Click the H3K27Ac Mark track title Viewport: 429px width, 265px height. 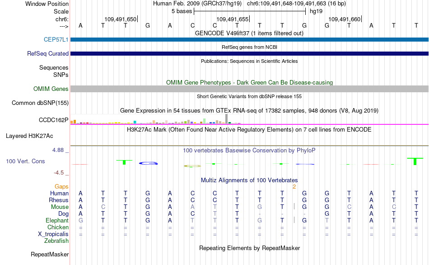[249, 129]
